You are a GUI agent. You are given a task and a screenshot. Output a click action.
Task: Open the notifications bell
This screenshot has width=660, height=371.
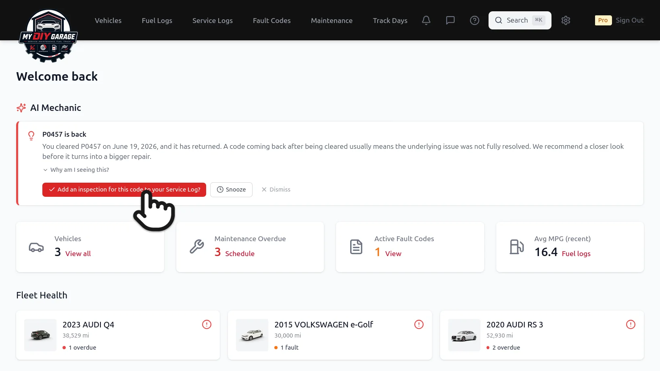click(426, 20)
